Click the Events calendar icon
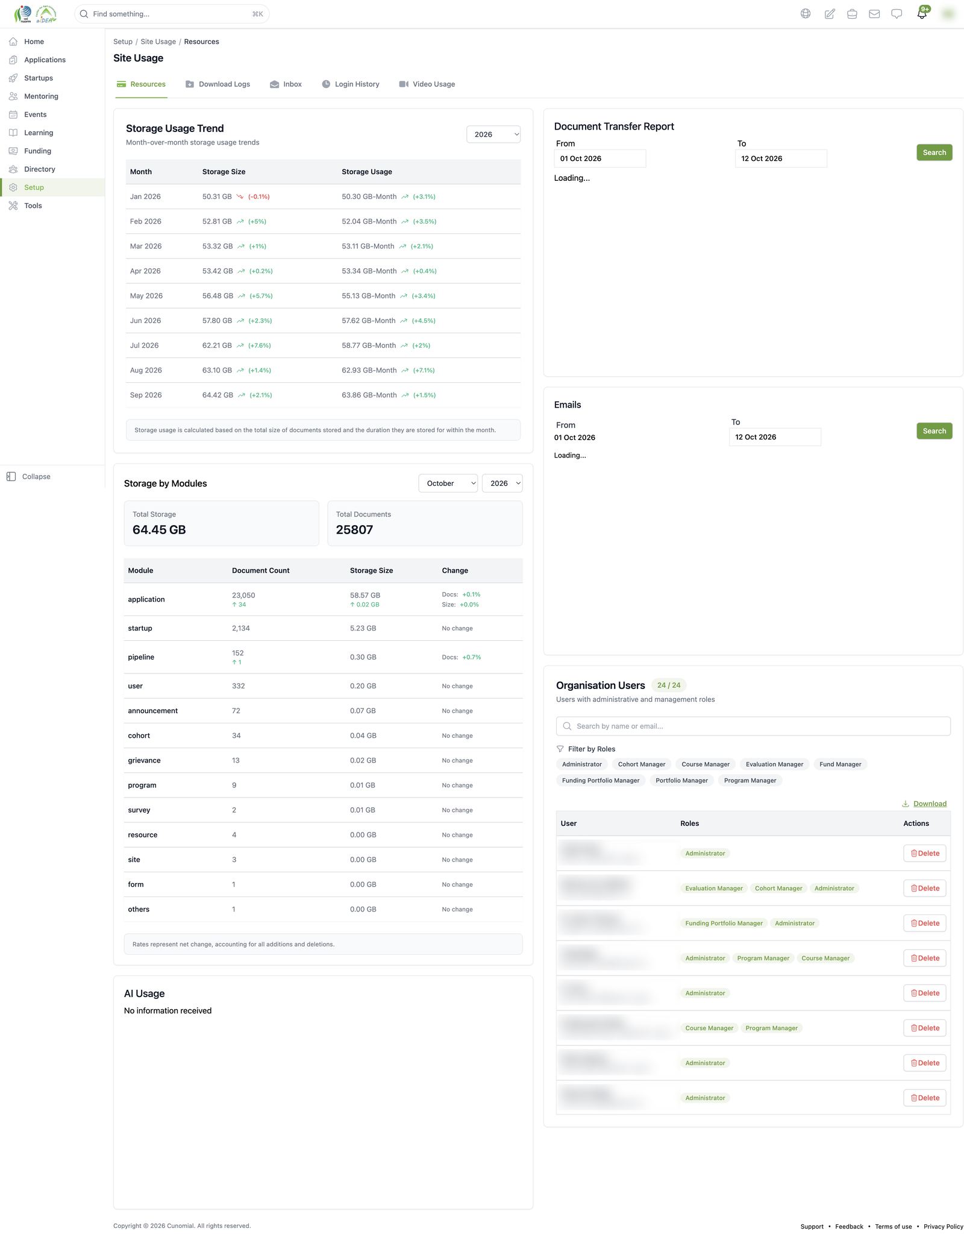Screen dimensions: 964x1234 [x=13, y=115]
